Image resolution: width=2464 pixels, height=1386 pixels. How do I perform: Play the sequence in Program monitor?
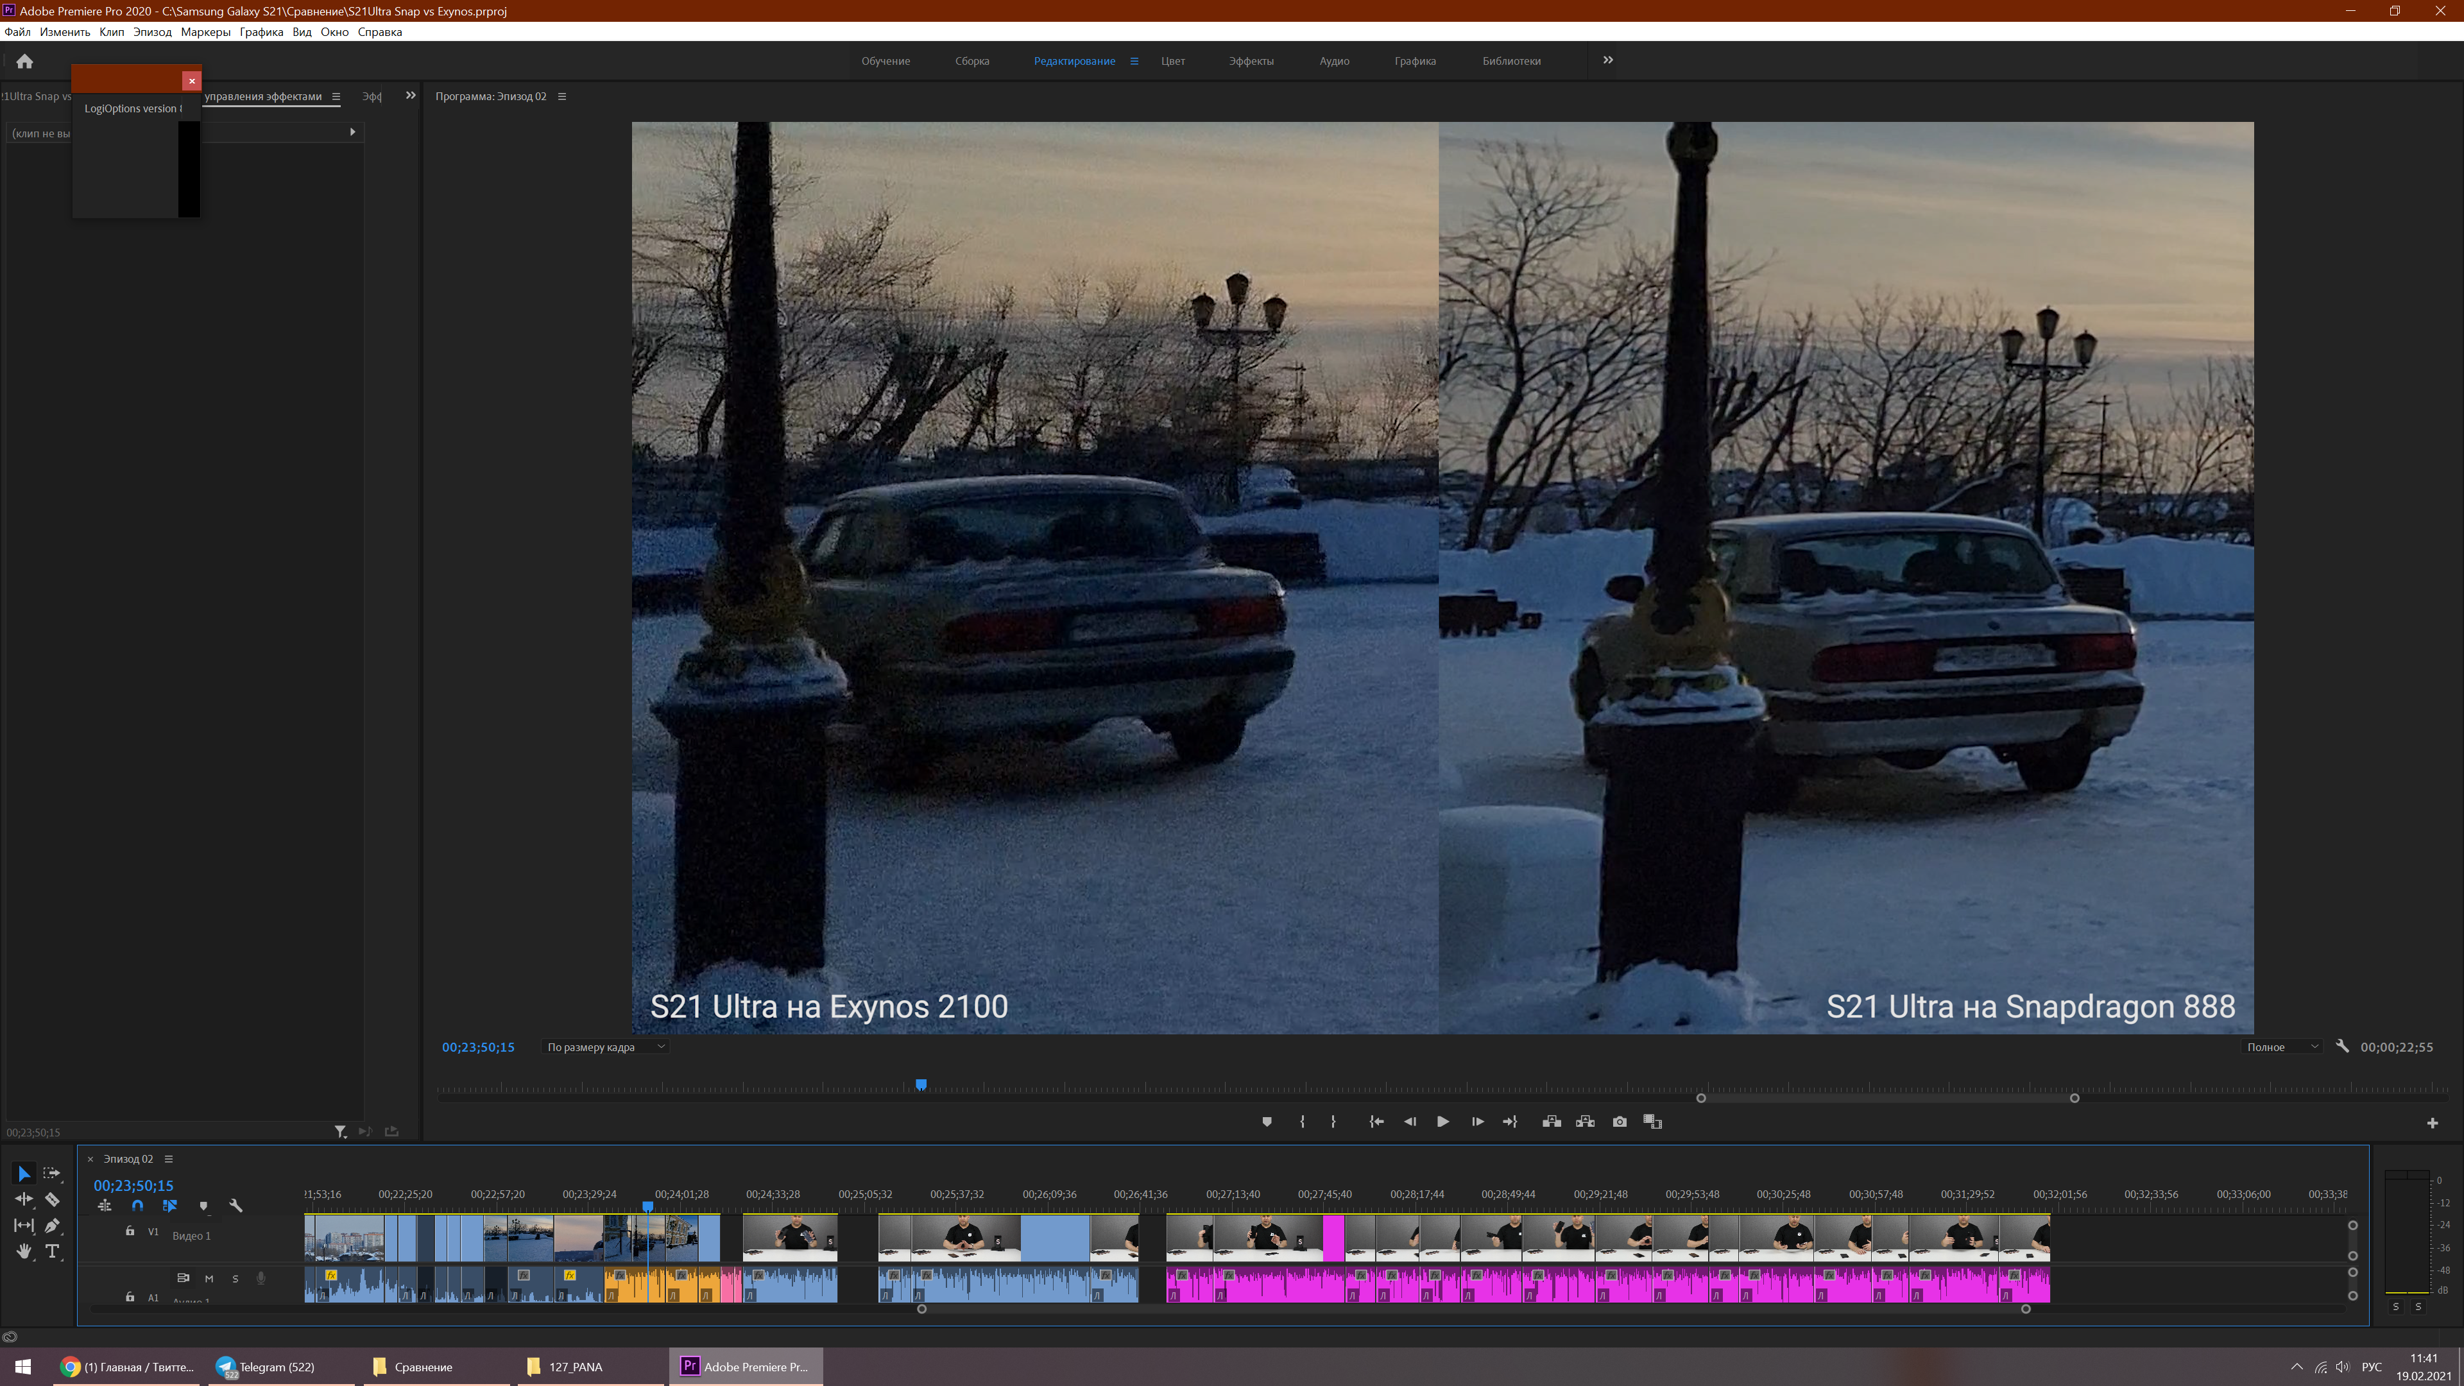[x=1442, y=1122]
